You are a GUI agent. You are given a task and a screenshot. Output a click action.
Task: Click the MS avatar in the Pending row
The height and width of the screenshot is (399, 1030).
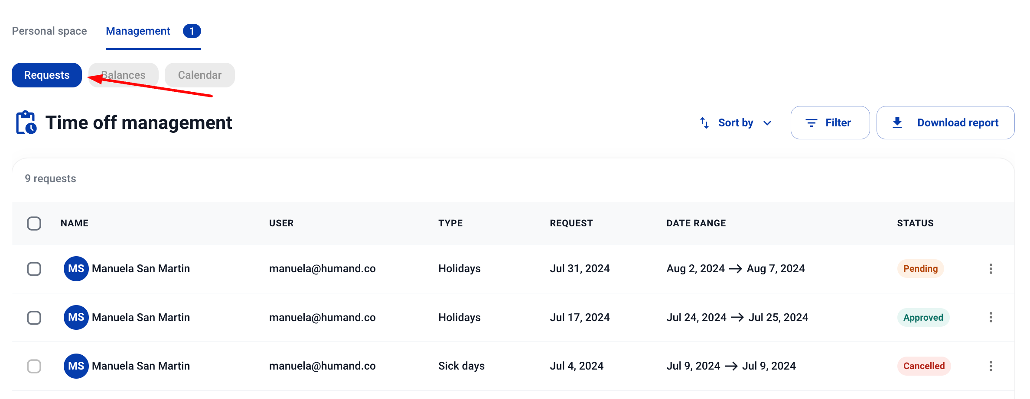[76, 269]
